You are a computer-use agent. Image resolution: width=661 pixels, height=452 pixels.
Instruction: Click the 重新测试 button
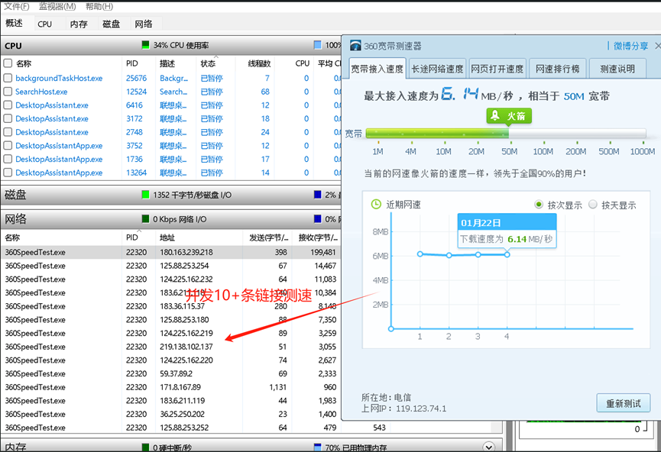[623, 403]
